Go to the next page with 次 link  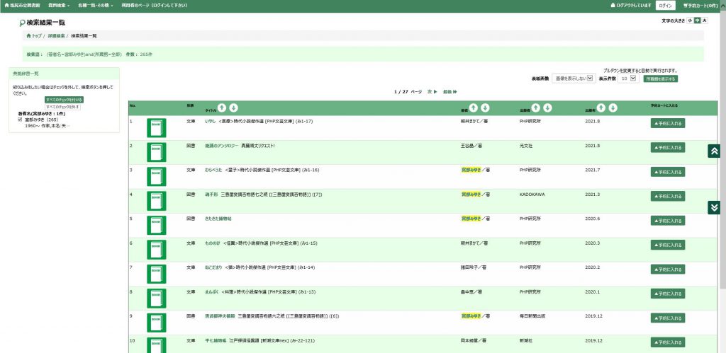click(x=432, y=92)
